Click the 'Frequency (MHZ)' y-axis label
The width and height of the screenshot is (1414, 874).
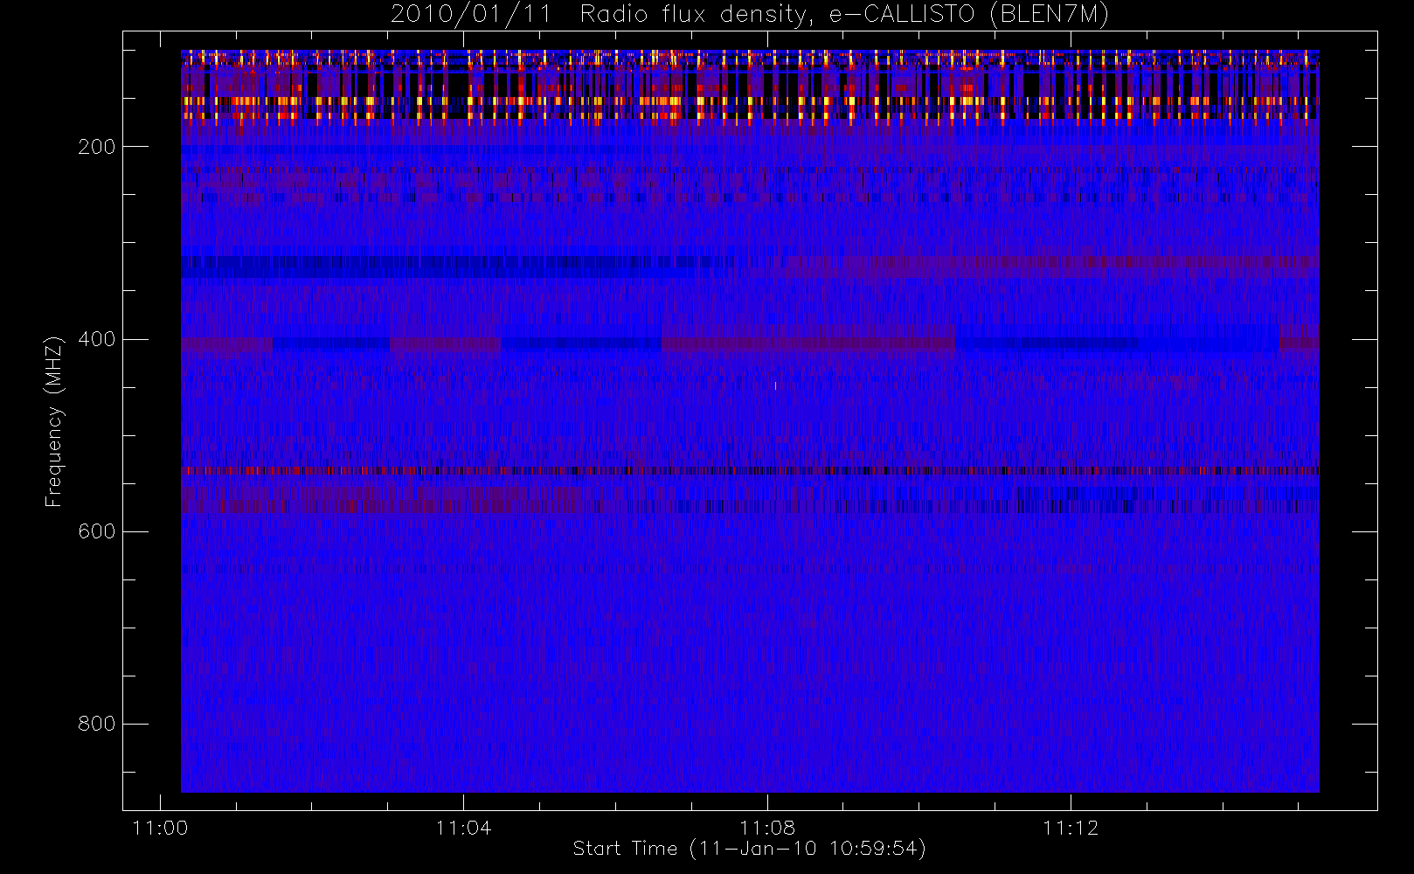click(x=54, y=421)
